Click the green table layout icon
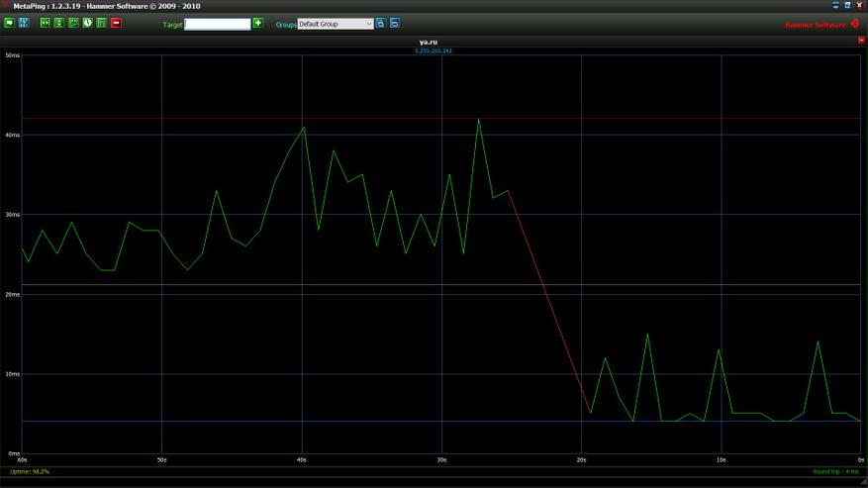The height and width of the screenshot is (488, 868). [x=102, y=23]
